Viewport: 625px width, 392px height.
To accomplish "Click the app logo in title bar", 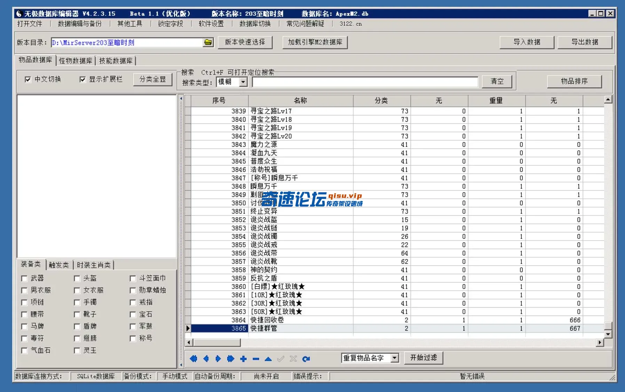I will click(19, 14).
